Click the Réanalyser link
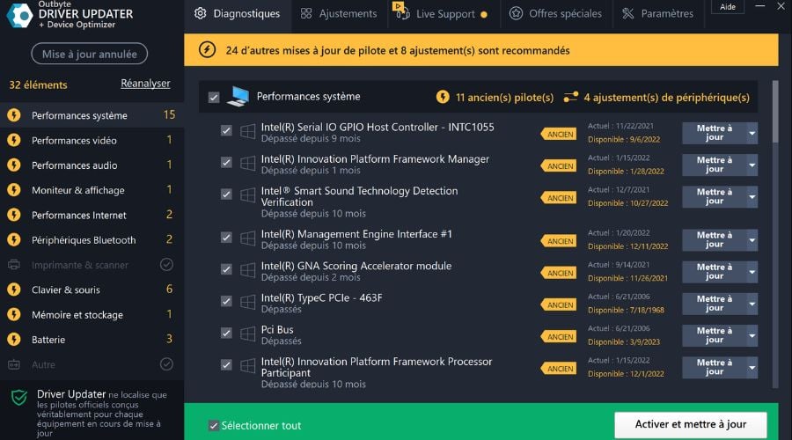Viewport: 792px width, 440px height. (145, 84)
